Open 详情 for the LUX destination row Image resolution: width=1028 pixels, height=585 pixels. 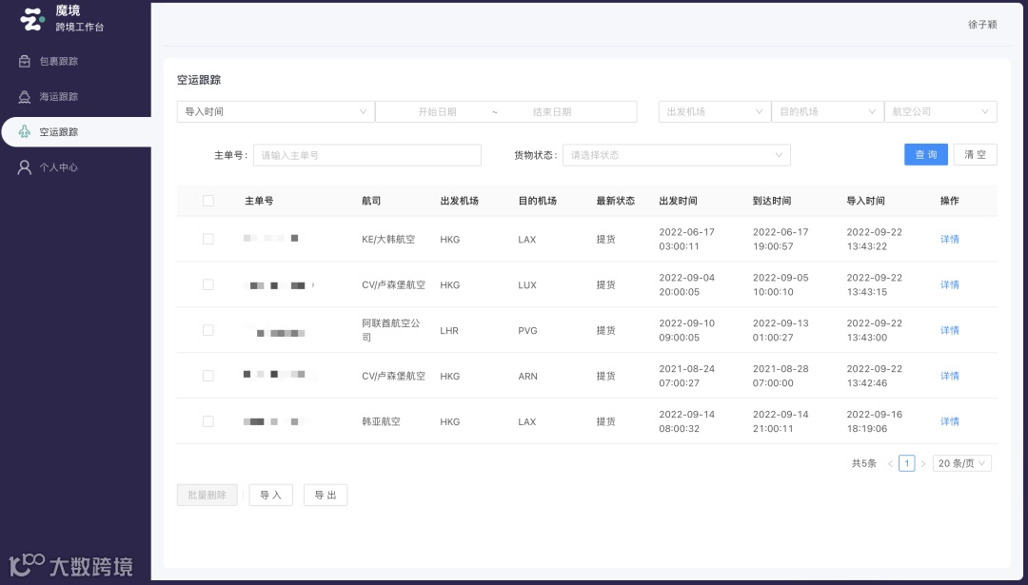[x=949, y=284]
